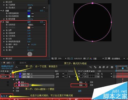
Task: Open 蒙版 1 mode dropdown showing 相加
Action: coord(83,82)
